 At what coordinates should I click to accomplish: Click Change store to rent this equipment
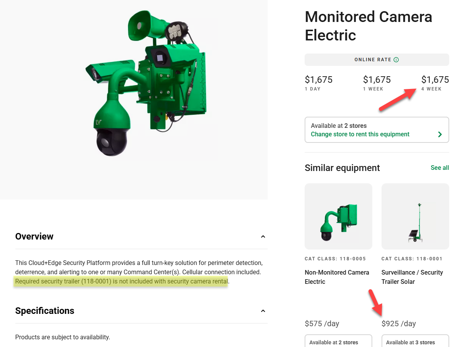coord(360,134)
